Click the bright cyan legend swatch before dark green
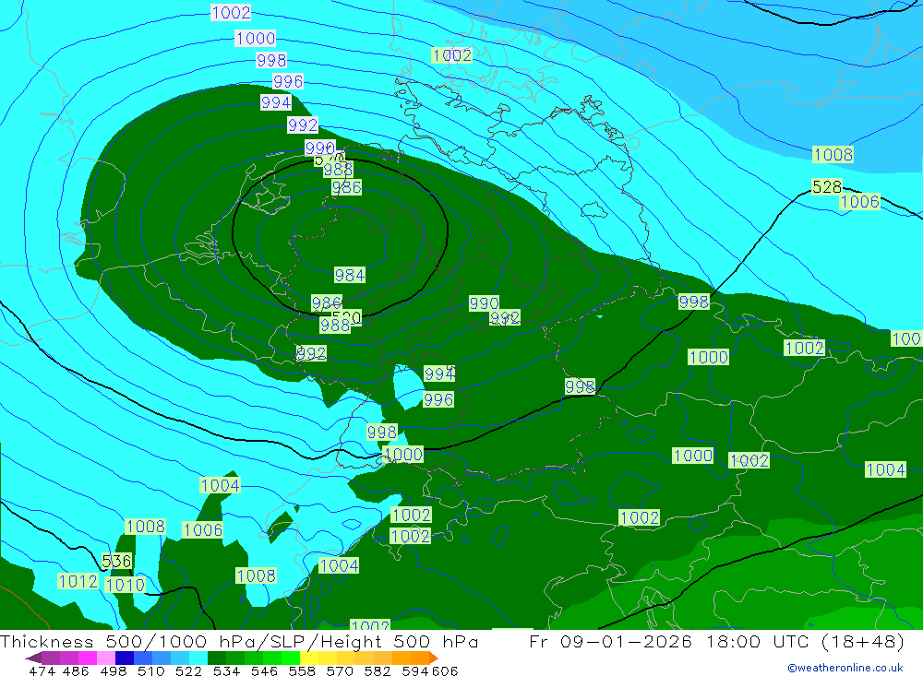This screenshot has width=923, height=676. [198, 658]
